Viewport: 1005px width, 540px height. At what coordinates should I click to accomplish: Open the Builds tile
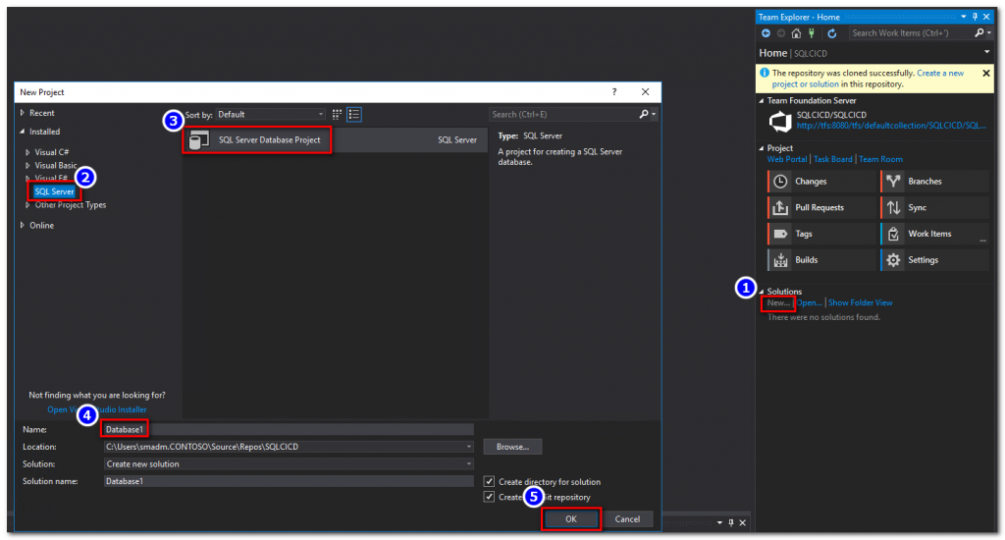tap(821, 260)
